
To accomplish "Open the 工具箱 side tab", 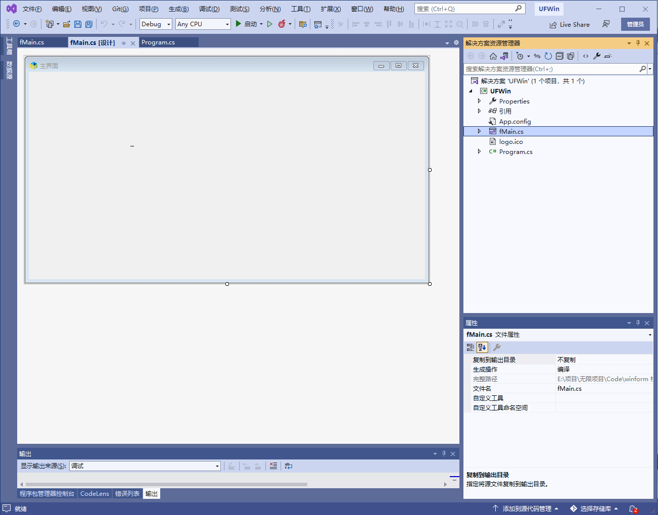I will [x=9, y=46].
